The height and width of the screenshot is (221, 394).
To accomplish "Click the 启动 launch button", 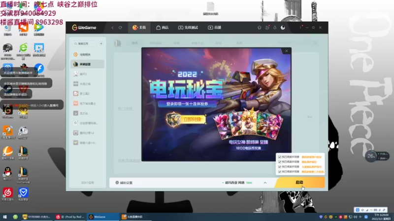I will (299, 182).
